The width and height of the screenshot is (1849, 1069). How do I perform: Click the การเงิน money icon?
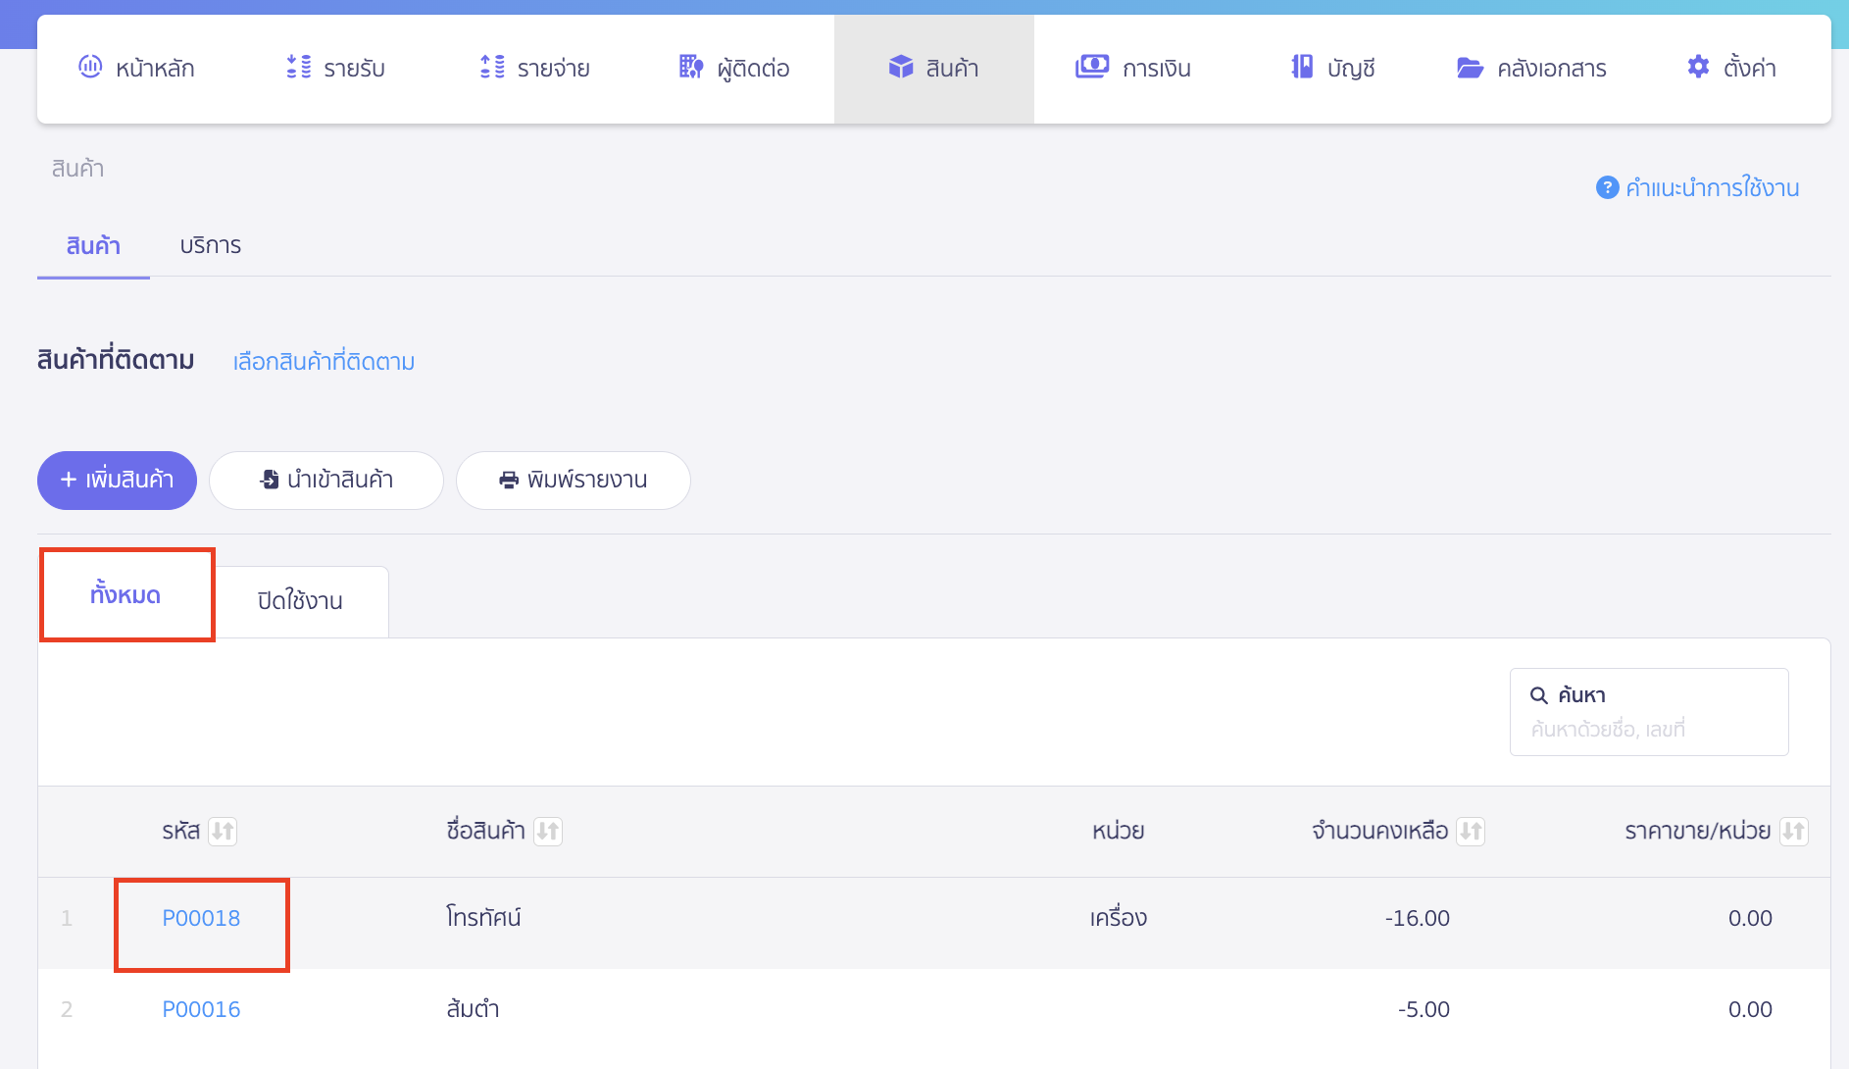(x=1091, y=67)
